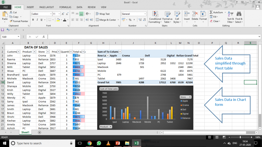Open the font size dropdown

tap(59, 14)
